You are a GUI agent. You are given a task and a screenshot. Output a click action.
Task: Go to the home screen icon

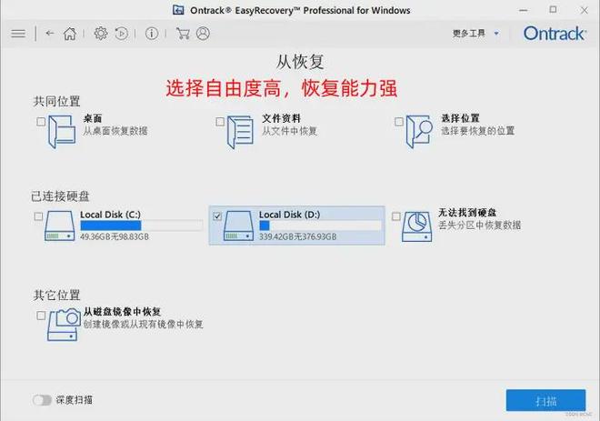70,34
